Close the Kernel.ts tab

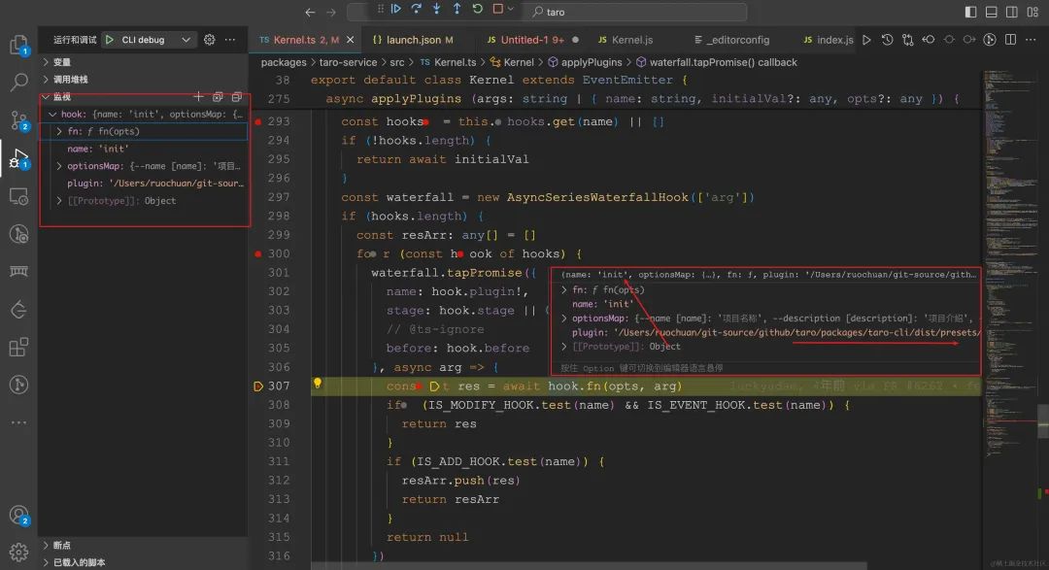(x=350, y=40)
